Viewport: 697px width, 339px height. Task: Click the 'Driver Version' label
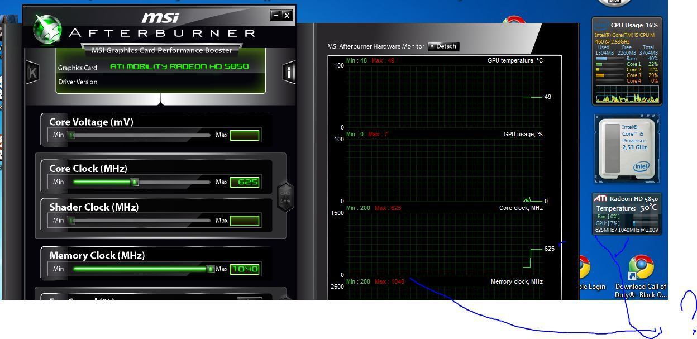pyautogui.click(x=78, y=82)
